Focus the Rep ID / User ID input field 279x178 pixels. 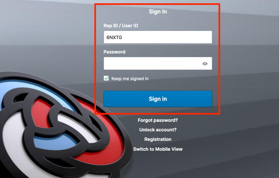(x=158, y=37)
